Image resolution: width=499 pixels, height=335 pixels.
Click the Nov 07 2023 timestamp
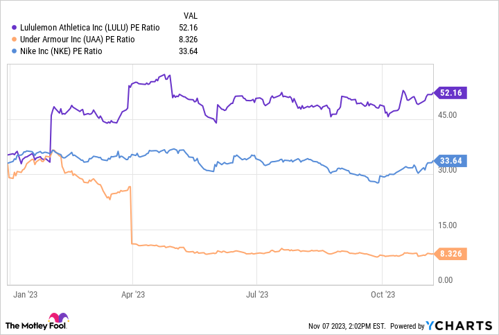(x=348, y=326)
